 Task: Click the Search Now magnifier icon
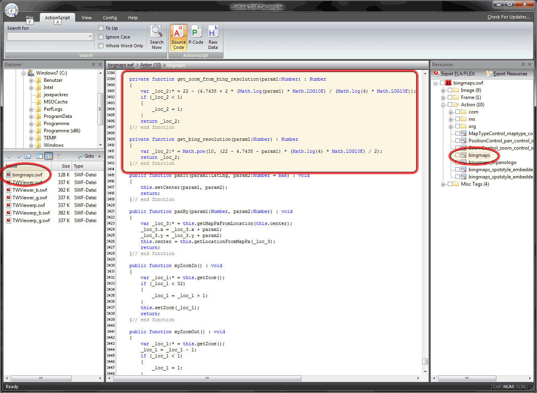click(x=156, y=32)
